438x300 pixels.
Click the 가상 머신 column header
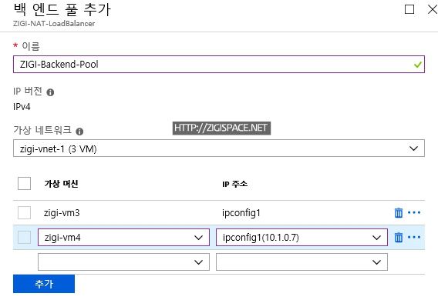(x=61, y=184)
